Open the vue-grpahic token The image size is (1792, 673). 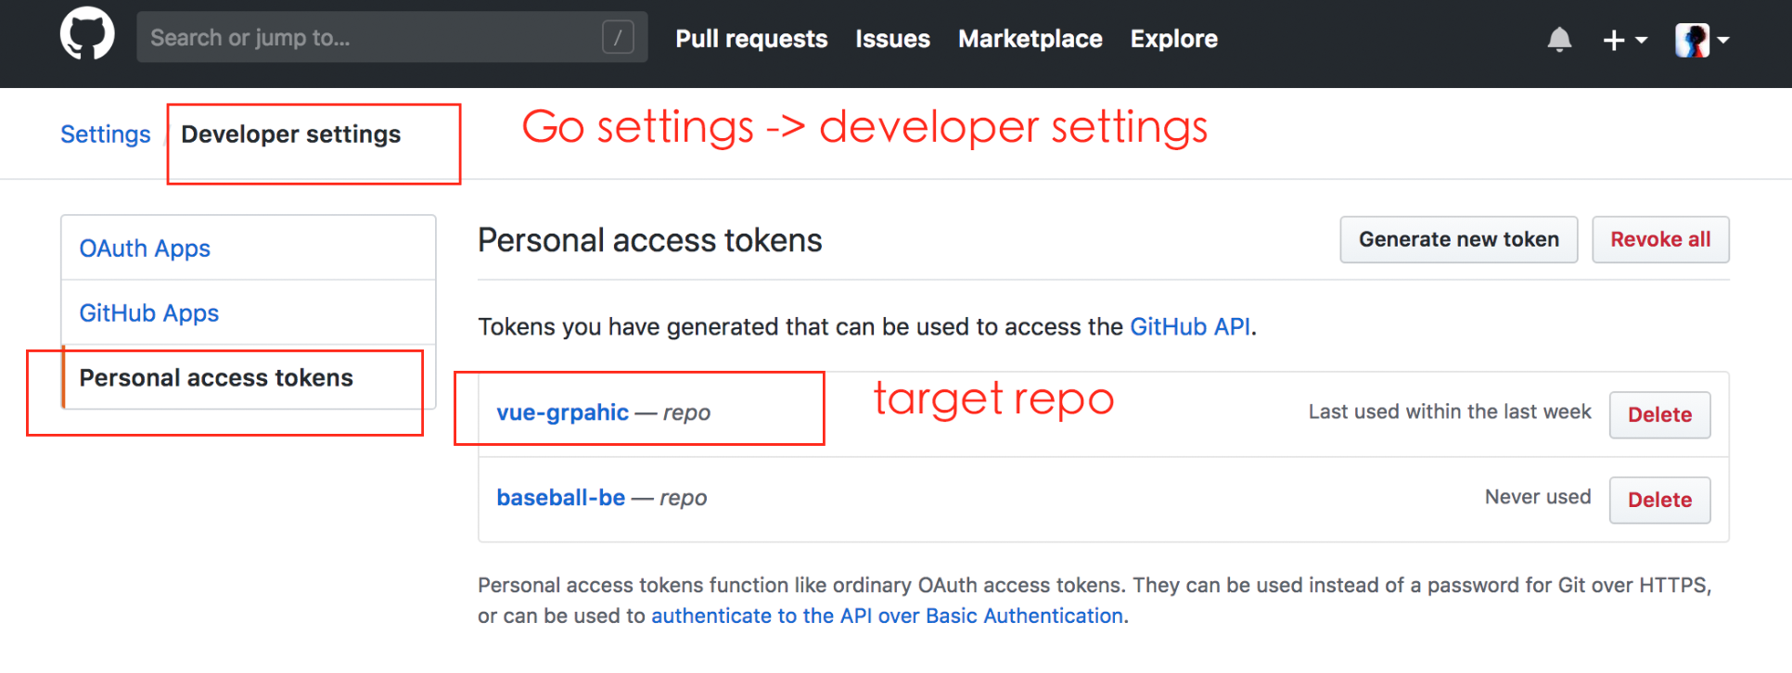562,413
